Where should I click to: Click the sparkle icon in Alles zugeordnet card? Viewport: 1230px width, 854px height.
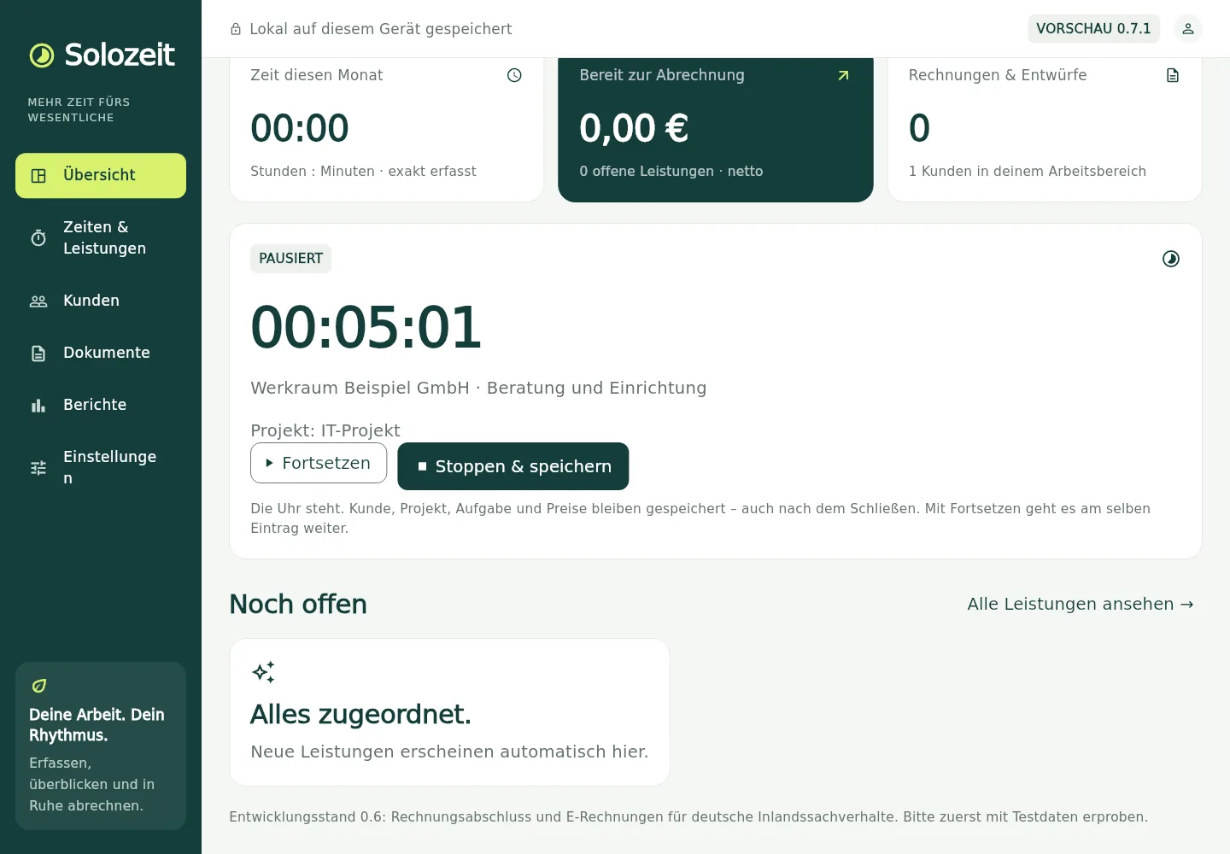click(263, 672)
